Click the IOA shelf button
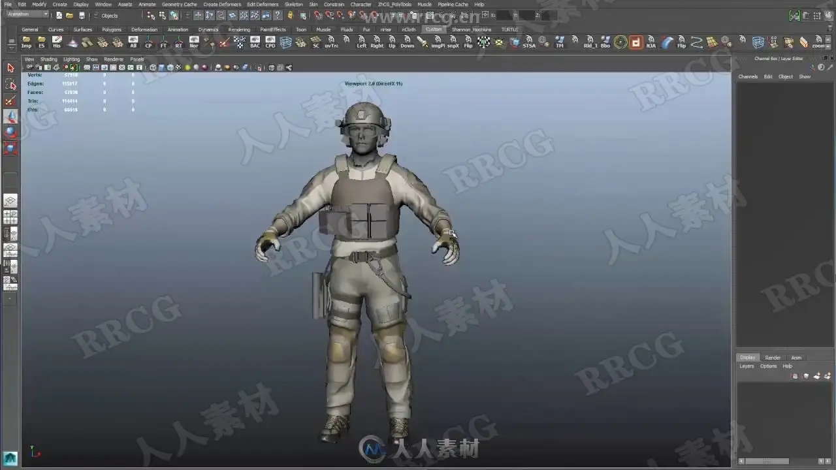The width and height of the screenshot is (836, 470). coord(651,42)
